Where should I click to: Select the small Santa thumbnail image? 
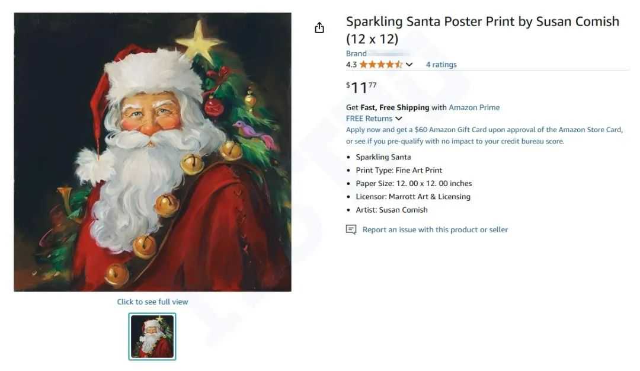(x=152, y=336)
